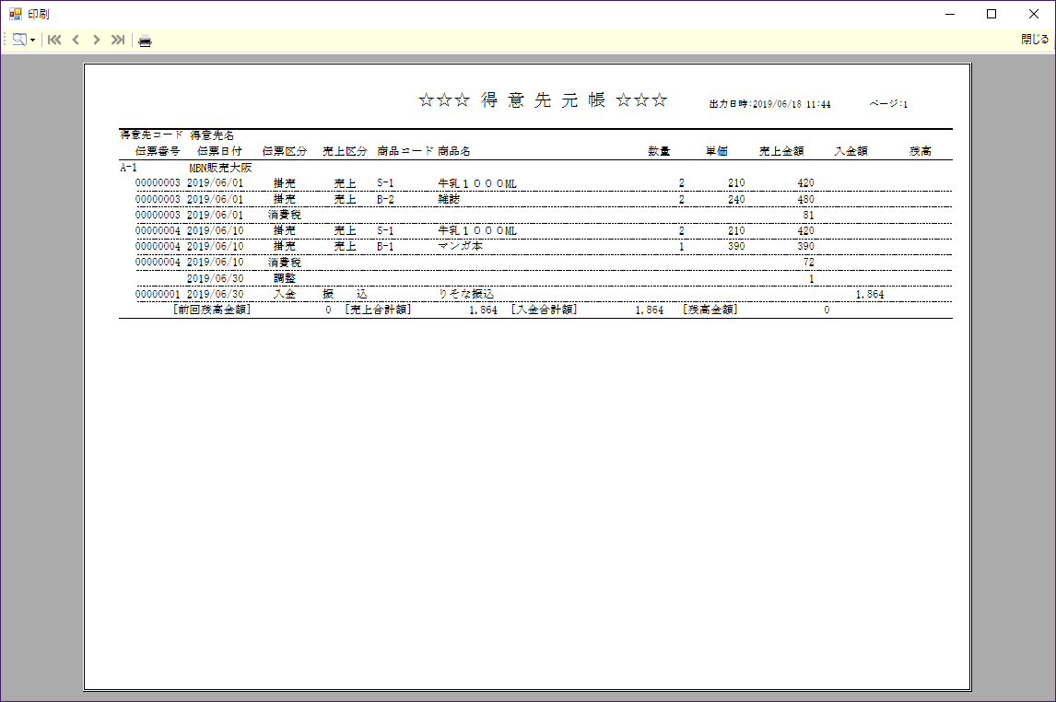Viewport: 1056px width, 702px height.
Task: Click the 伝票日付 column header
Action: (x=219, y=151)
